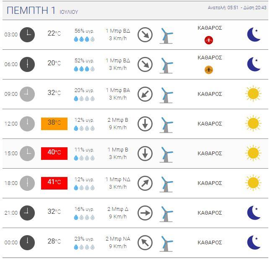Click the 2 Μπφ ΝΑ wind text at 00:00
This screenshot has height=259, width=270.
coord(118,239)
